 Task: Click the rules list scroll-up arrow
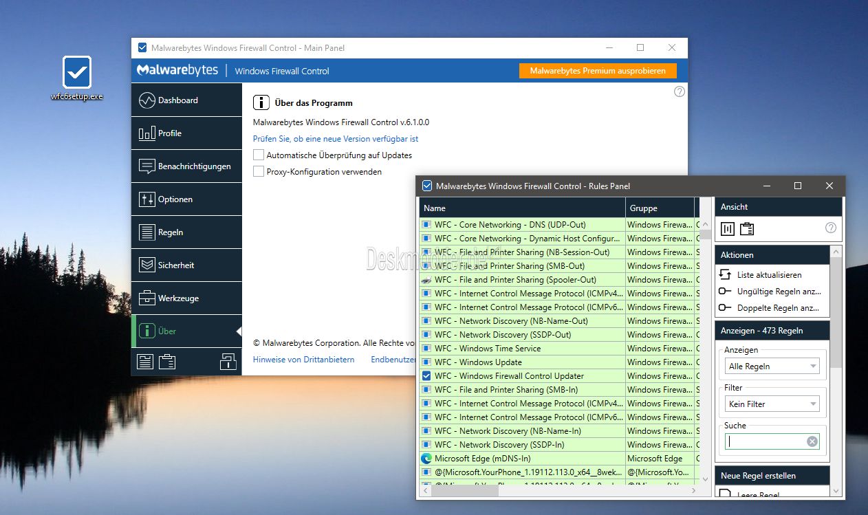705,223
